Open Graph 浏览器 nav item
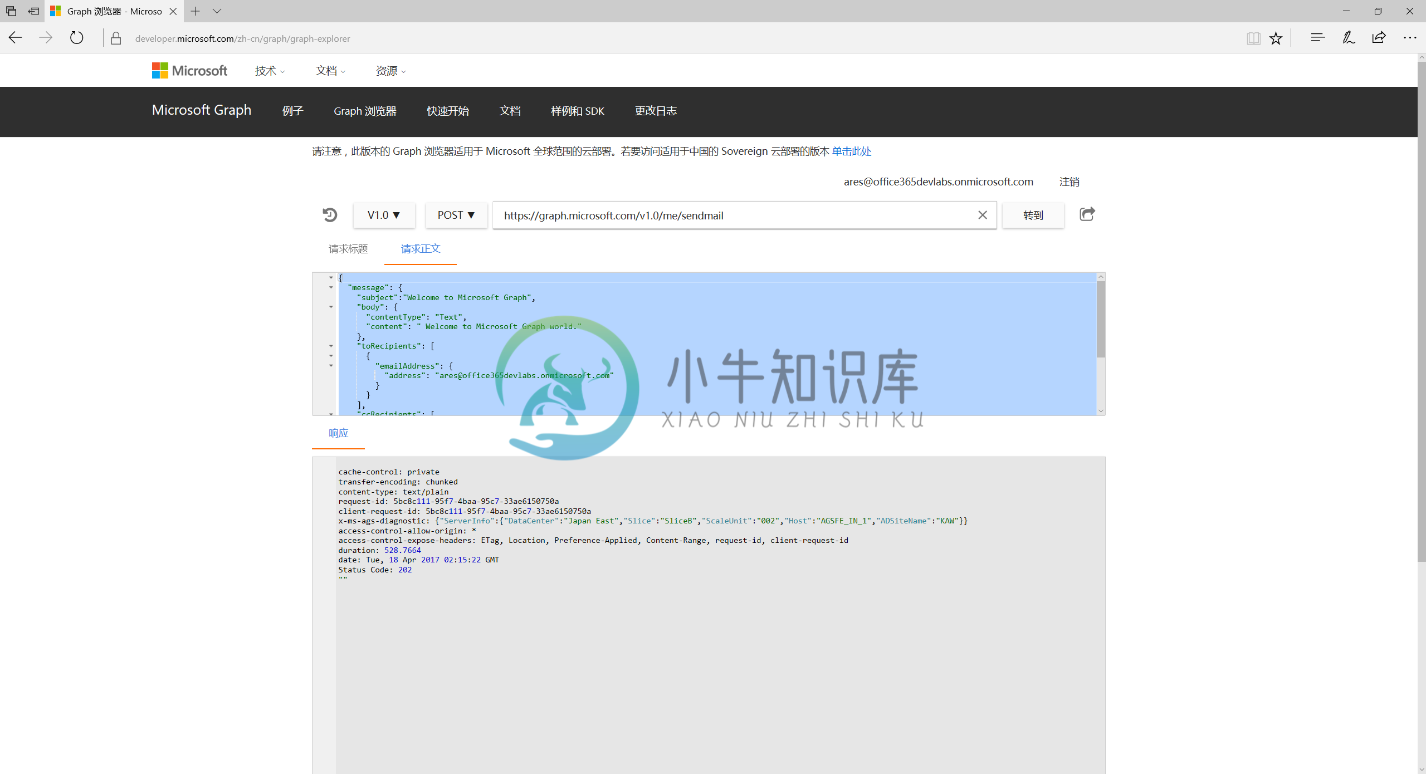 365,111
